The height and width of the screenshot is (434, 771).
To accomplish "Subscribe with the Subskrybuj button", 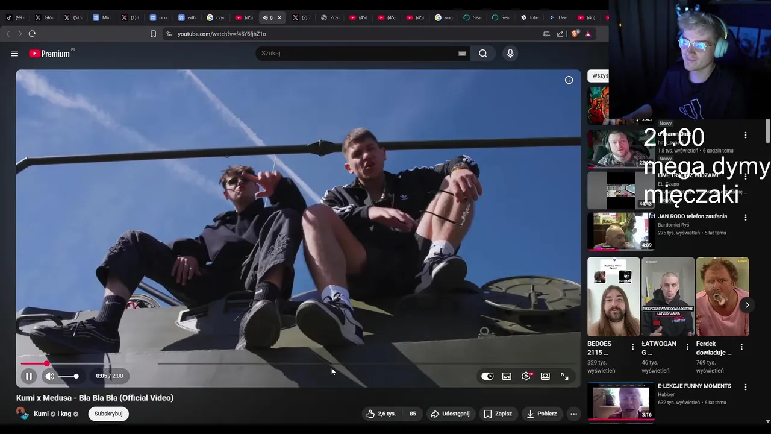I will coord(108,414).
